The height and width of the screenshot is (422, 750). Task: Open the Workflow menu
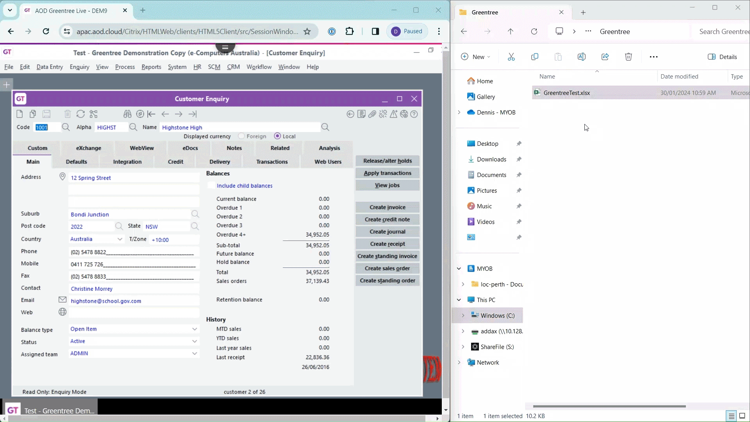tap(259, 67)
